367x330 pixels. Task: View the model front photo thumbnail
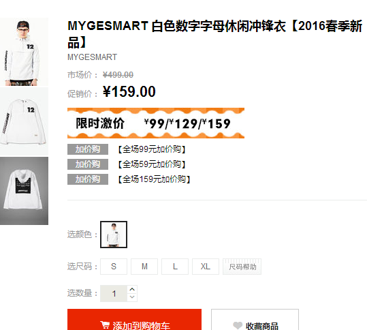pos(24,52)
